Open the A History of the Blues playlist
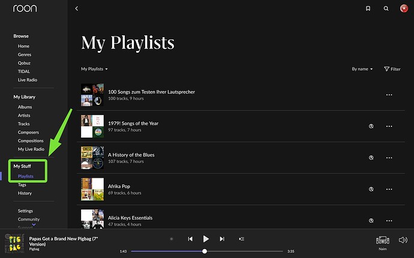Image resolution: width=414 pixels, height=258 pixels. click(x=131, y=155)
